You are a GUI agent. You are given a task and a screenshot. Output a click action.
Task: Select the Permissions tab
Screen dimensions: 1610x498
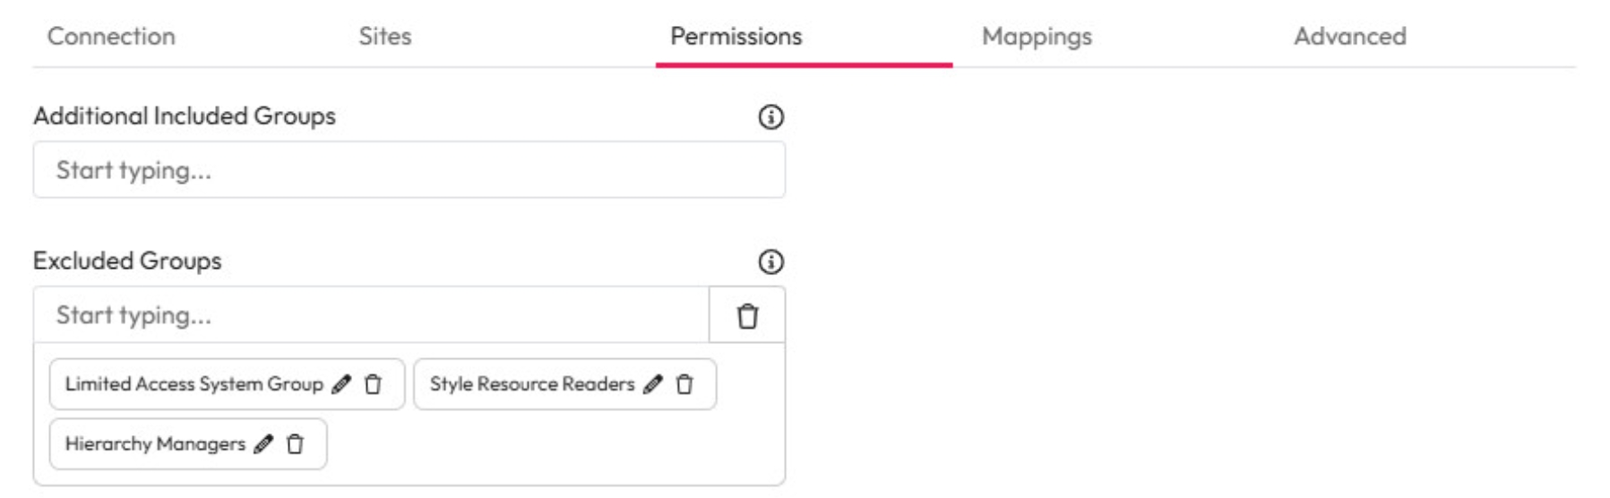pos(736,37)
